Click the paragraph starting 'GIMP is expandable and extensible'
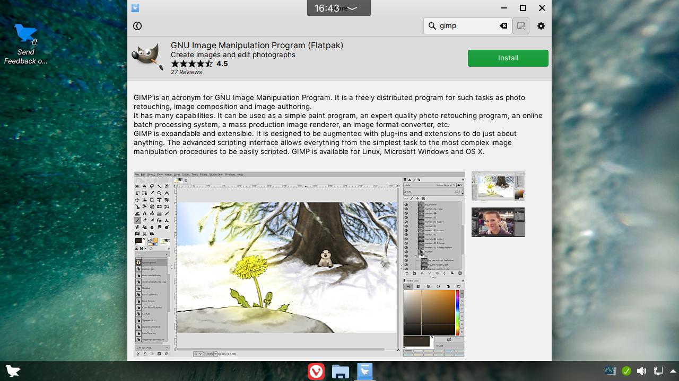The image size is (679, 381). [x=325, y=142]
